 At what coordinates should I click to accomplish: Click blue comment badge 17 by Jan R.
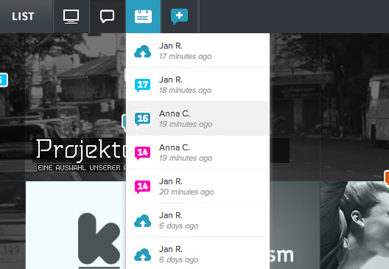pyautogui.click(x=143, y=85)
